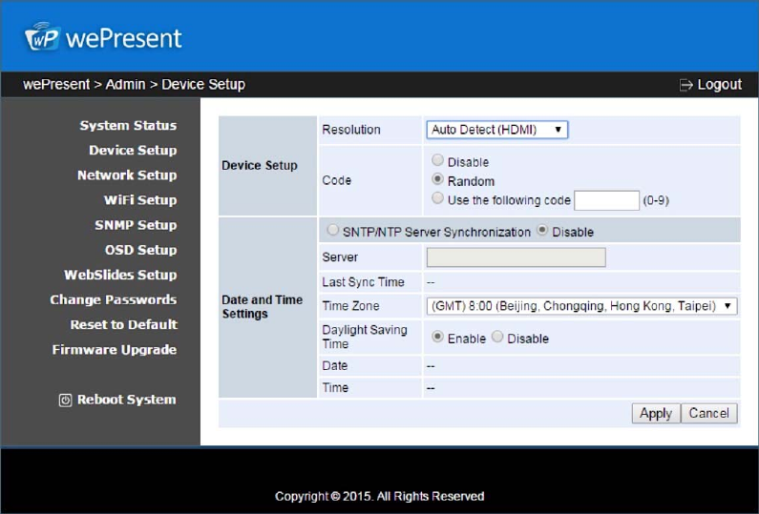Click the logout arrow icon
759x514 pixels.
point(685,85)
